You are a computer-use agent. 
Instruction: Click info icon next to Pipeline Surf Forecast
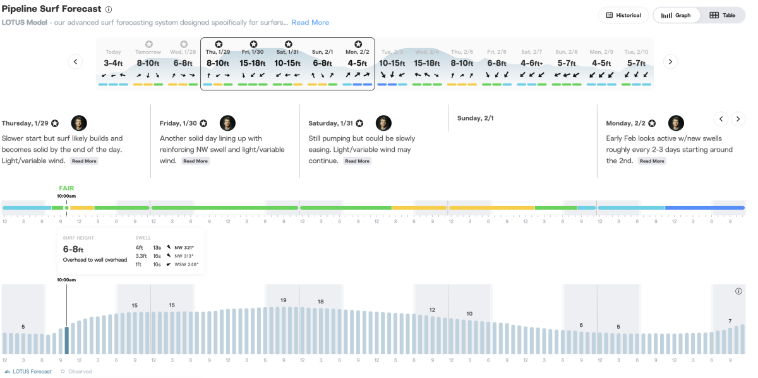(109, 9)
